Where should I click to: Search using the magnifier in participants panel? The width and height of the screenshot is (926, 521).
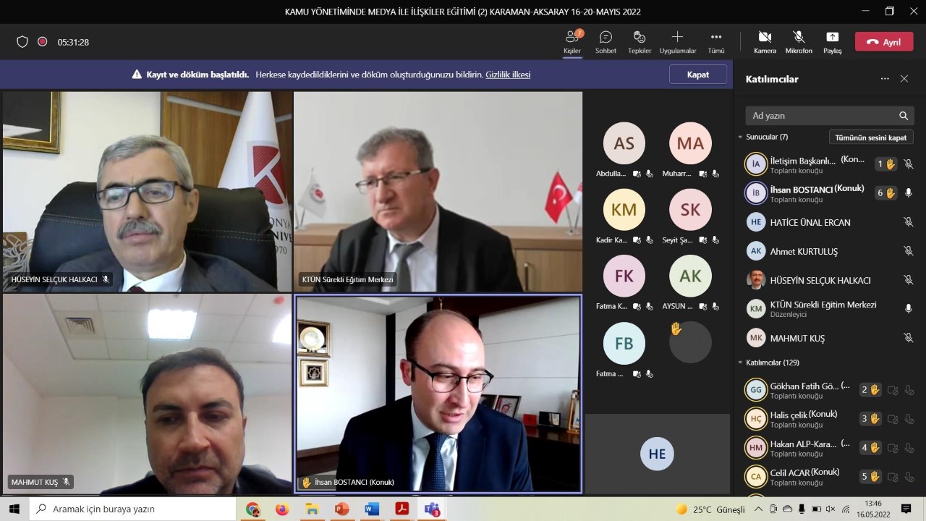click(903, 116)
